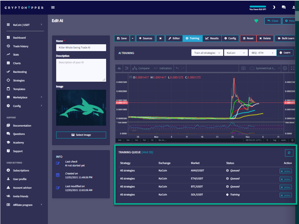
Task: Click the hamburger menu icon
Action: click(53, 7)
